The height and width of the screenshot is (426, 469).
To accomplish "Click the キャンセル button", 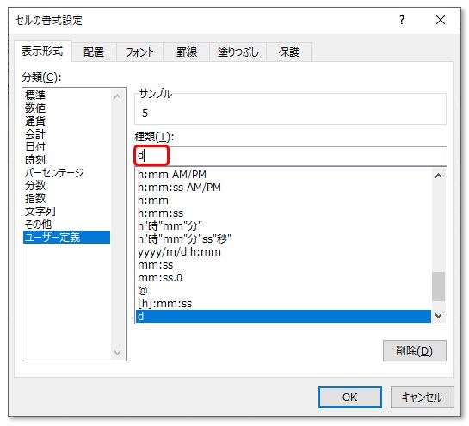I will pos(422,398).
